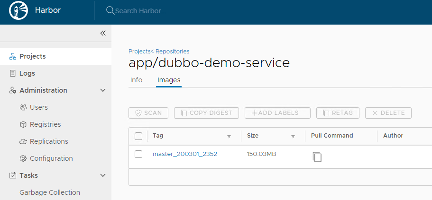Check the master_200301_2352 row checkbox
The height and width of the screenshot is (200, 432).
click(x=138, y=154)
